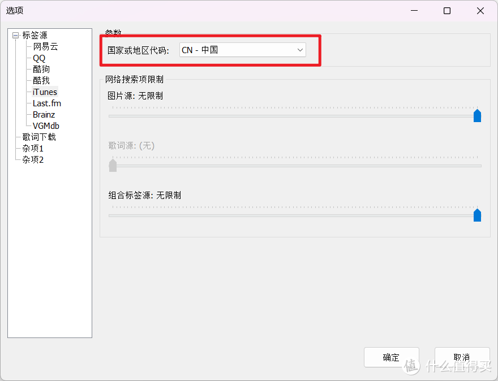Open the VGMdb source settings

click(x=45, y=125)
